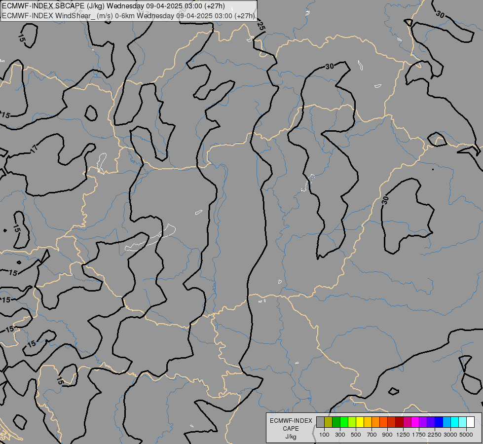The image size is (483, 444).
Task: Choose the dark red legend swatch
Action: click(x=399, y=422)
